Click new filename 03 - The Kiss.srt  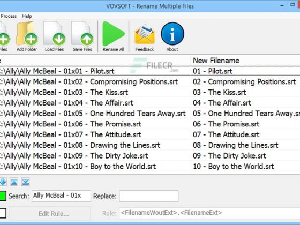pos(220,92)
